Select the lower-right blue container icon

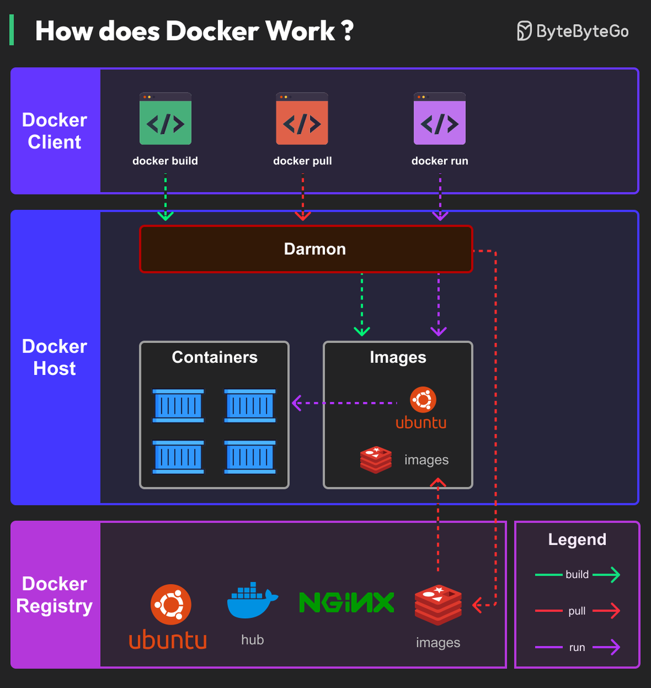250,457
